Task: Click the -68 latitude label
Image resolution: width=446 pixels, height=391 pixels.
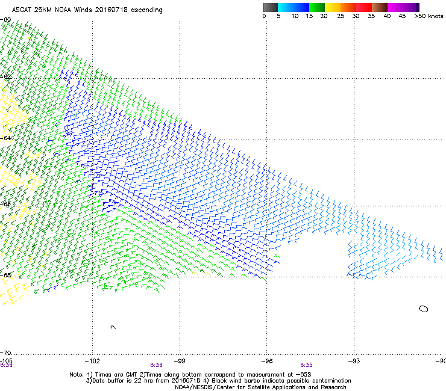Action: tap(5, 275)
